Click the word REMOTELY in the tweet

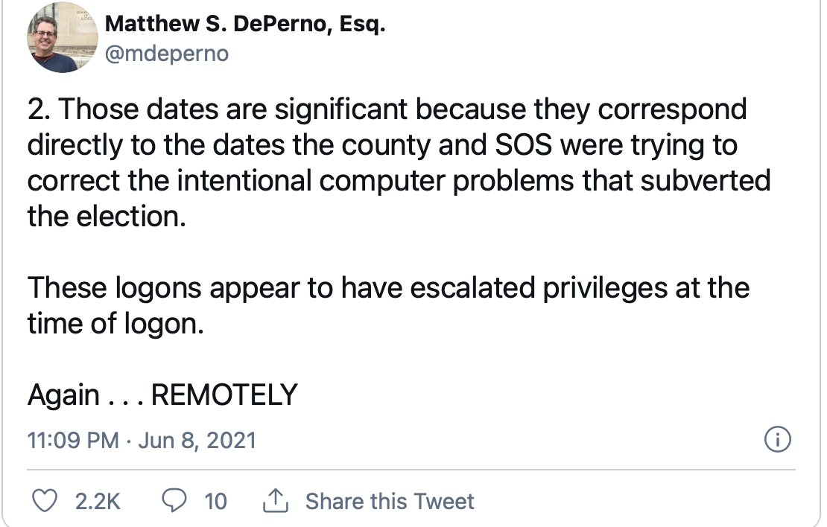point(225,395)
